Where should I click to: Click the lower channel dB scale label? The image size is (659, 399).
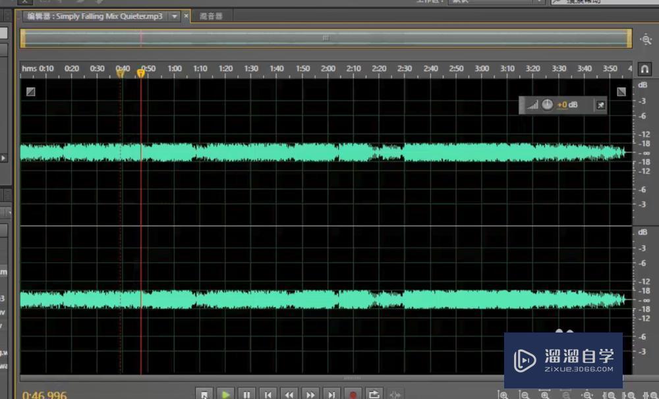pyautogui.click(x=642, y=232)
